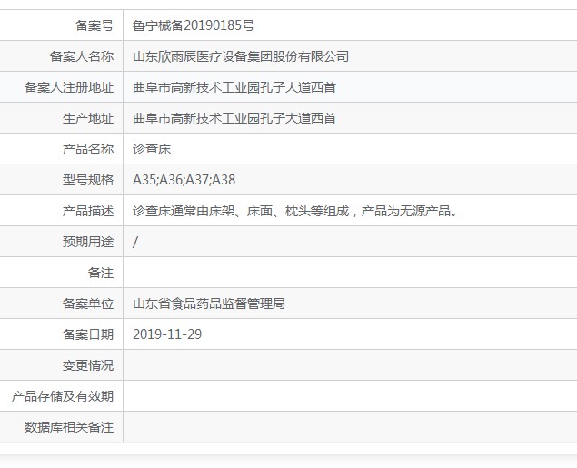This screenshot has width=577, height=468.
Task: Select company name 山东欣雨辰医疗设备集团股份有限公司
Action: (x=241, y=56)
